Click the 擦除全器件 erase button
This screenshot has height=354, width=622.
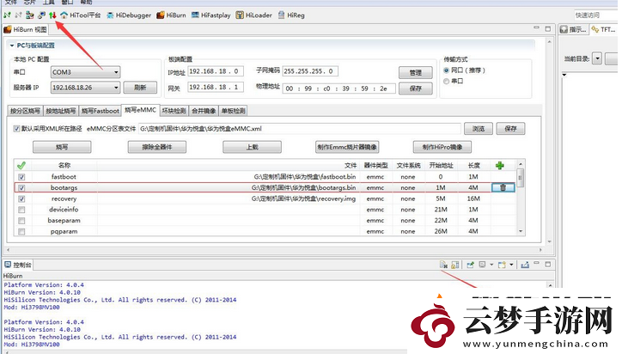(x=156, y=147)
